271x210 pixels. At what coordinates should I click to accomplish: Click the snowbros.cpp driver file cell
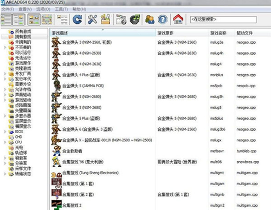coord(248,162)
